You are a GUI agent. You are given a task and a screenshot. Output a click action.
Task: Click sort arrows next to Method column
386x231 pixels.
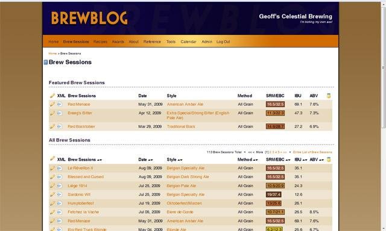256,160
